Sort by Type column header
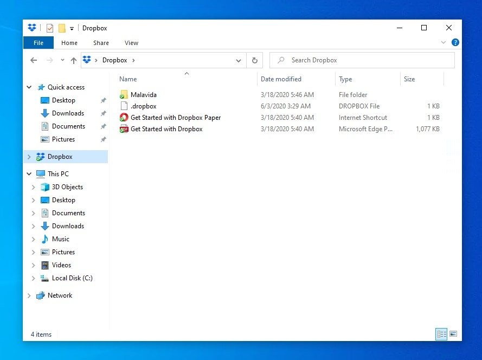Screen dimensions: 482x360 (345, 79)
